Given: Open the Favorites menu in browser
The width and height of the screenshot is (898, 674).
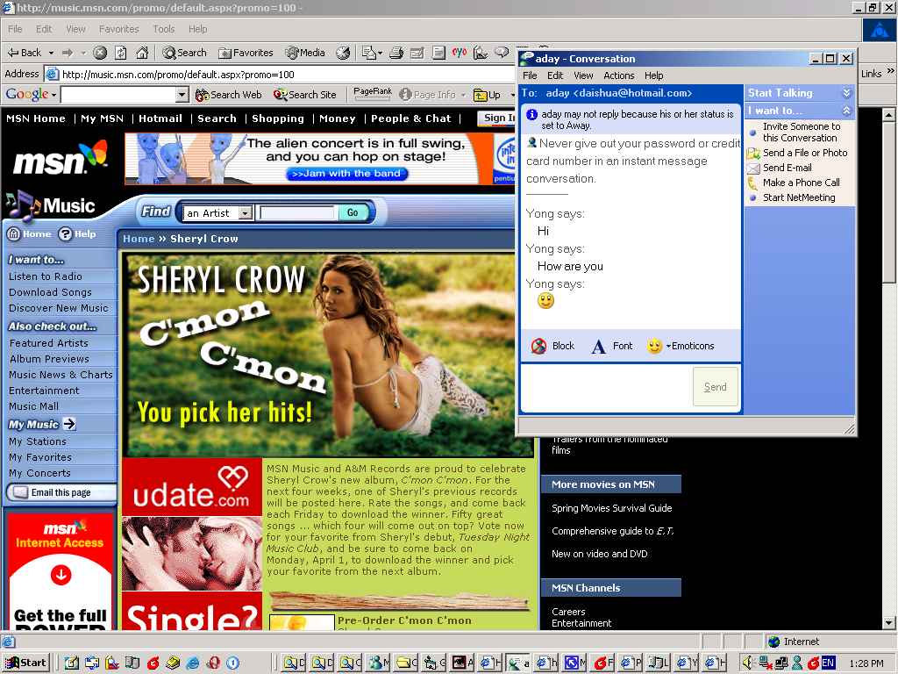Looking at the screenshot, I should pyautogui.click(x=118, y=29).
